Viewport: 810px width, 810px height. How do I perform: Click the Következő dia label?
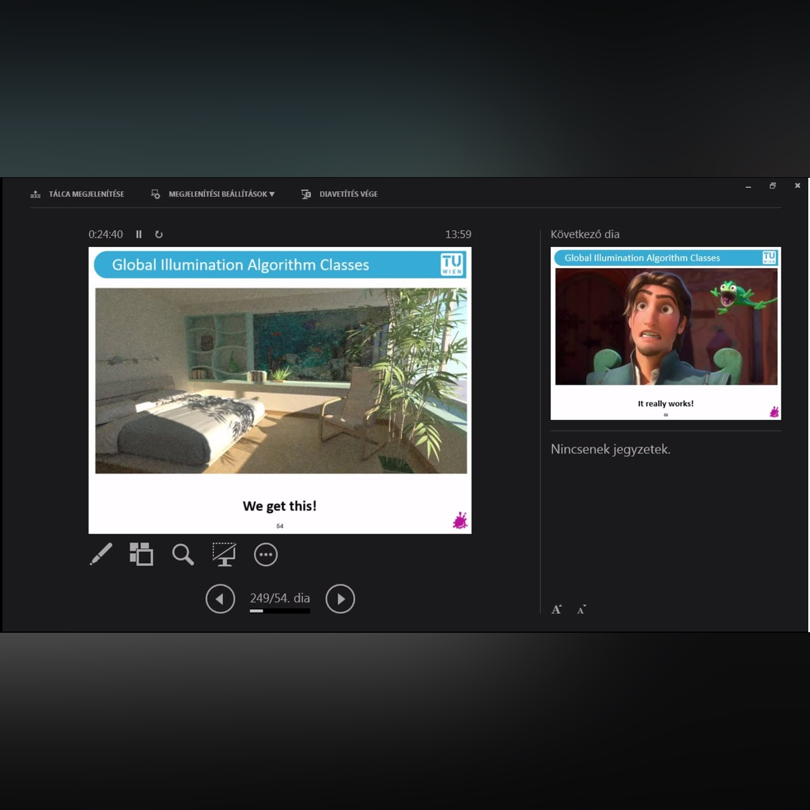click(585, 234)
